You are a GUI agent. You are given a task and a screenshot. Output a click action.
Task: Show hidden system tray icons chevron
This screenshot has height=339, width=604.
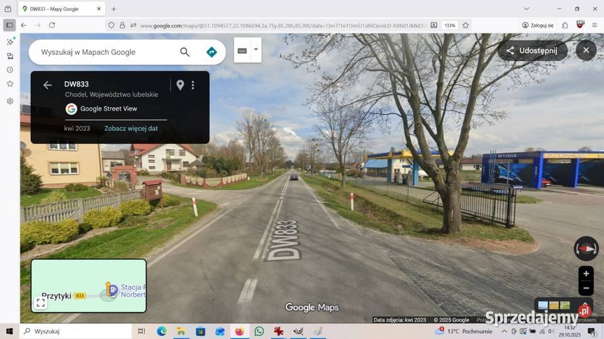tap(504, 331)
